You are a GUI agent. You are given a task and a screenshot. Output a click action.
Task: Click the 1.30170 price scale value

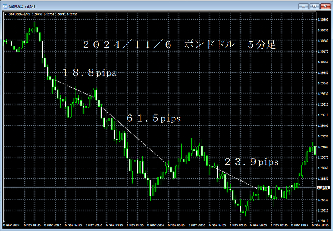pyautogui.click(x=323, y=51)
